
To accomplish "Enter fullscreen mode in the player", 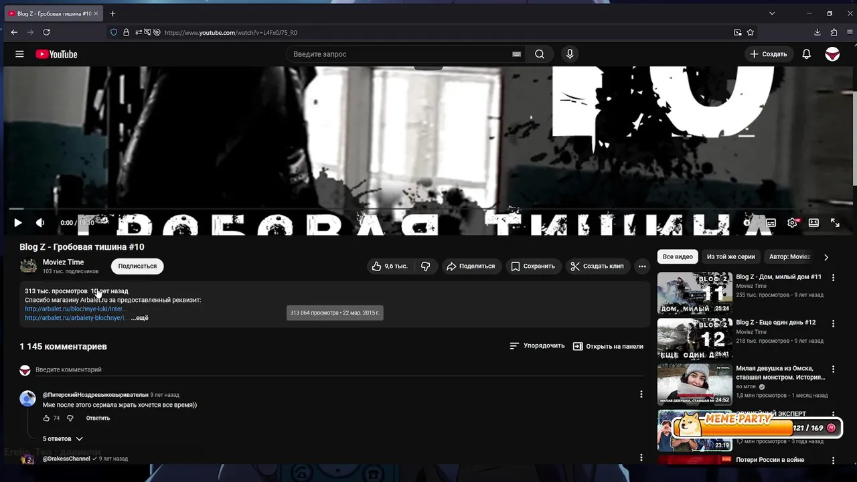I will tap(835, 223).
